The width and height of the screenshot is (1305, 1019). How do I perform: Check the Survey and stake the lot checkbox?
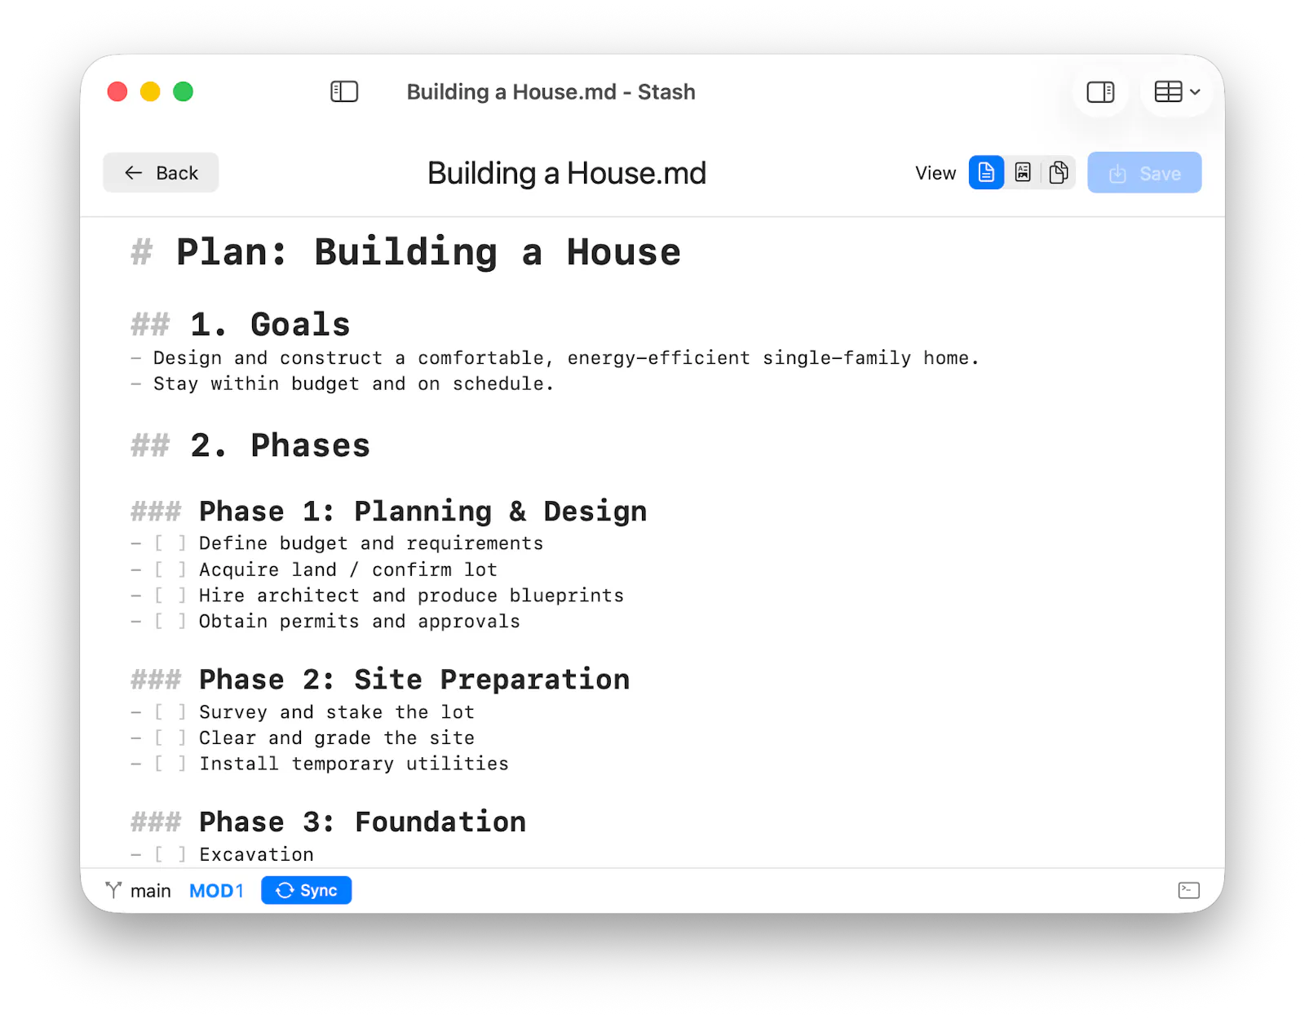tap(170, 712)
